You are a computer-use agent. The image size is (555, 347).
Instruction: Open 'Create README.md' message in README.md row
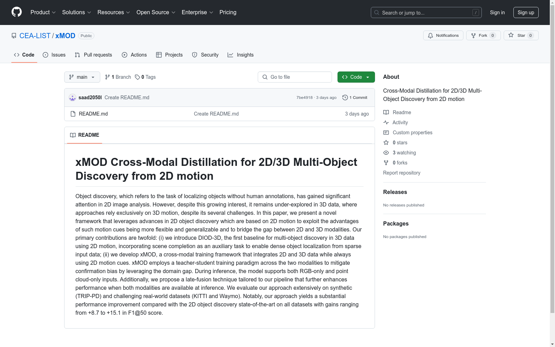point(216,114)
